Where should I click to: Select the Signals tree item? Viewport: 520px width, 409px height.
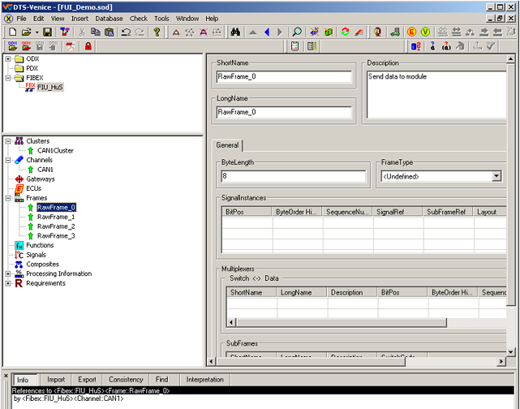coord(36,255)
